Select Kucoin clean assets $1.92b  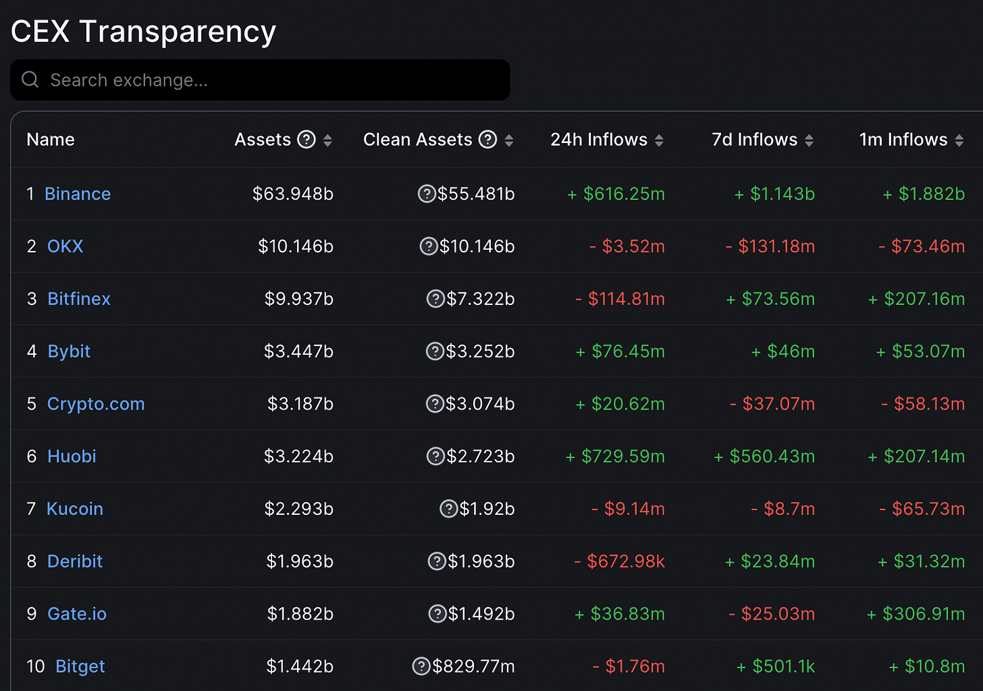[x=487, y=509]
